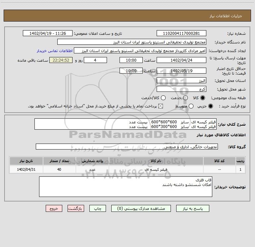Click the buyer organization name field
Viewport: 255px width, 247px height.
[x=132, y=42]
